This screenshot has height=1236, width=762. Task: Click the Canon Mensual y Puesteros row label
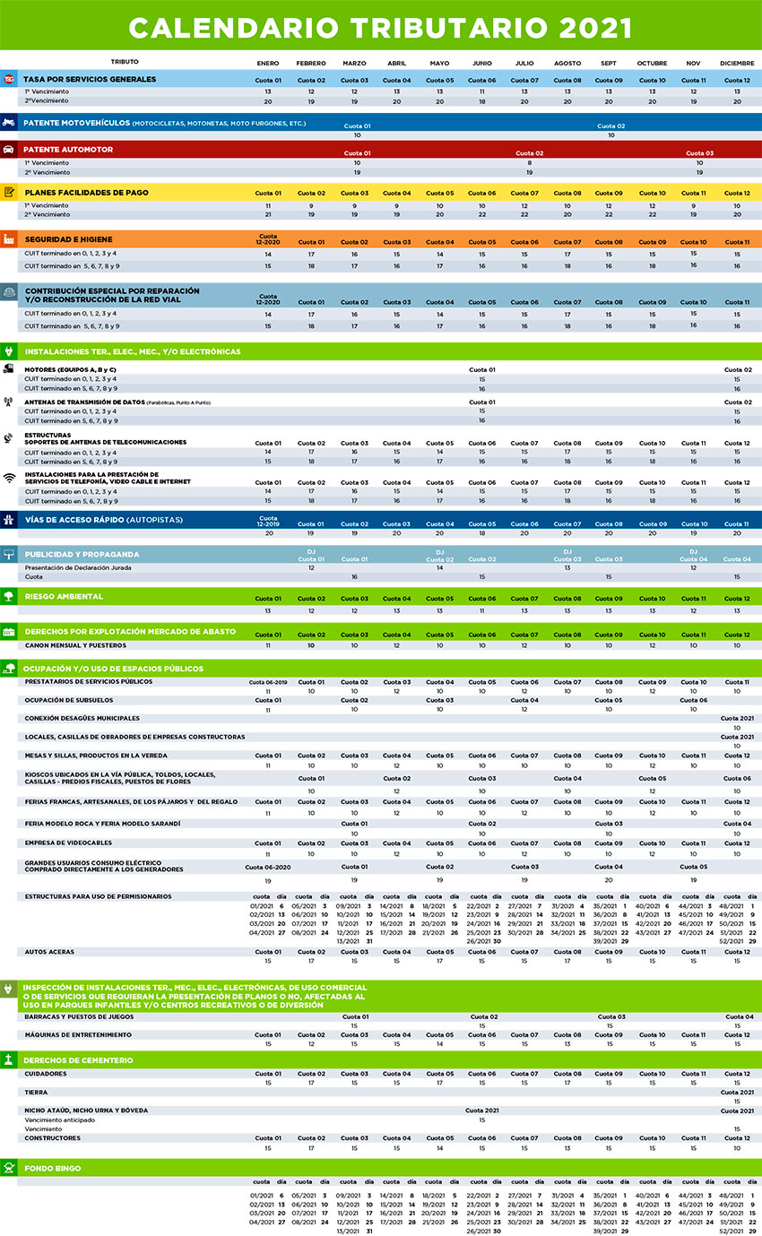[x=75, y=644]
